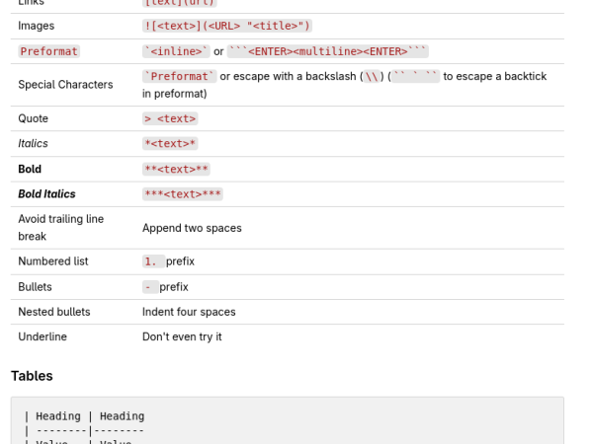
Task: Click 'Indent four spaces' text
Action: click(x=189, y=312)
